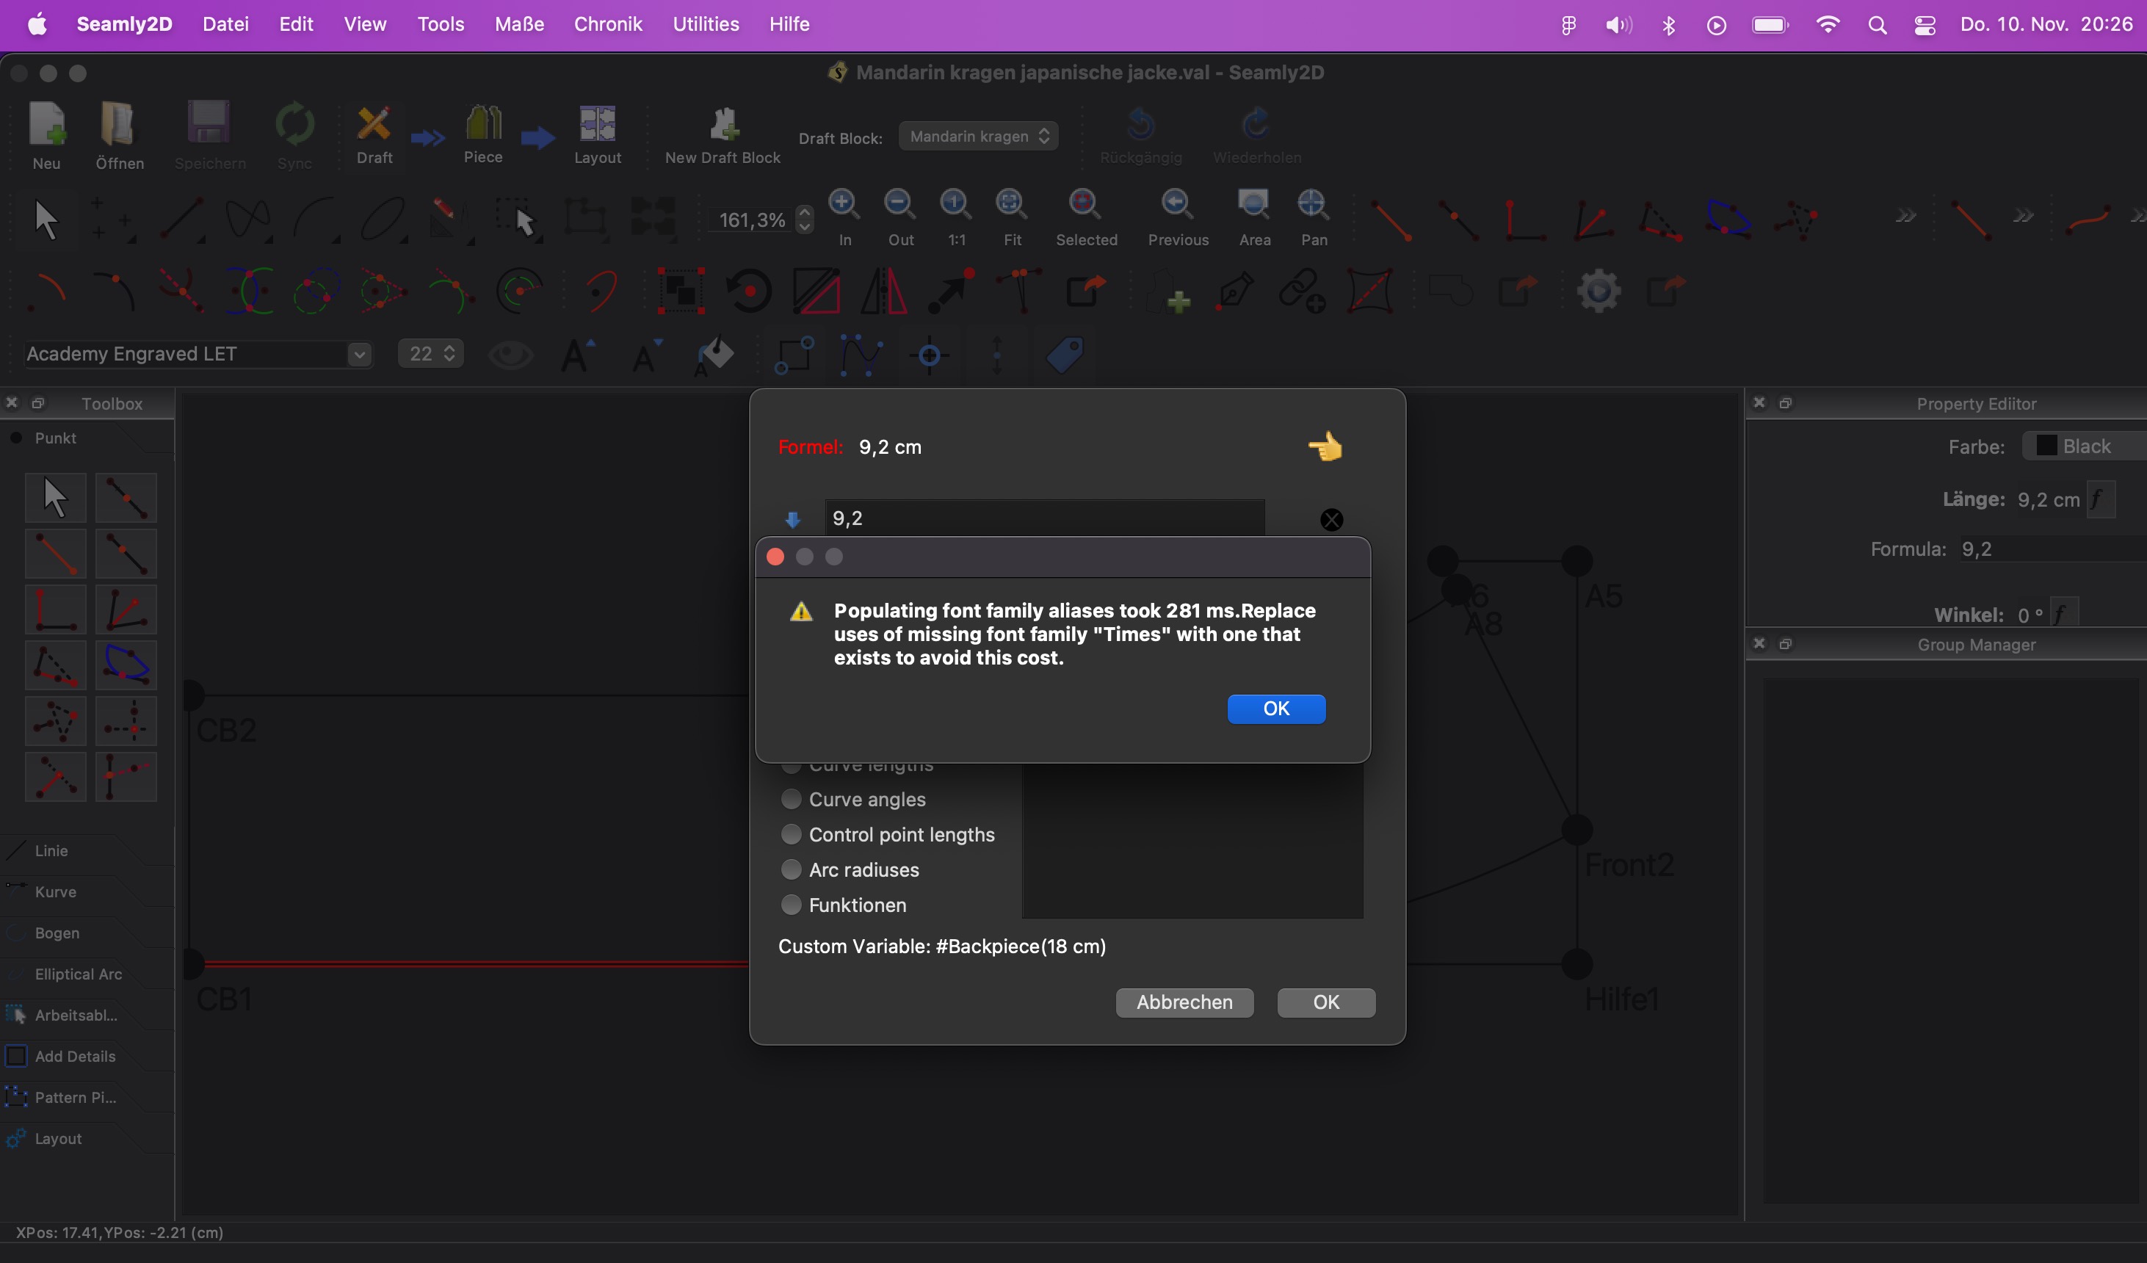2147x1263 pixels.
Task: Open the Chronik menu
Action: point(607,23)
